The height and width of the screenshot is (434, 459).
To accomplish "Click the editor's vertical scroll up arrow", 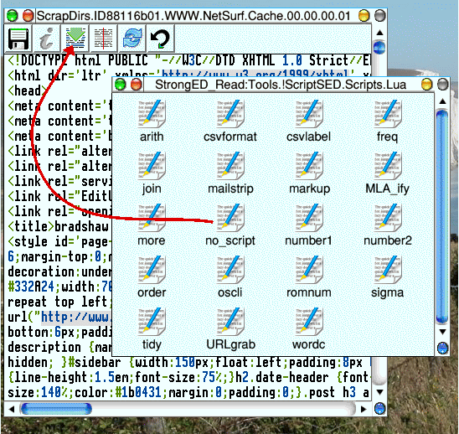I will tap(380, 33).
